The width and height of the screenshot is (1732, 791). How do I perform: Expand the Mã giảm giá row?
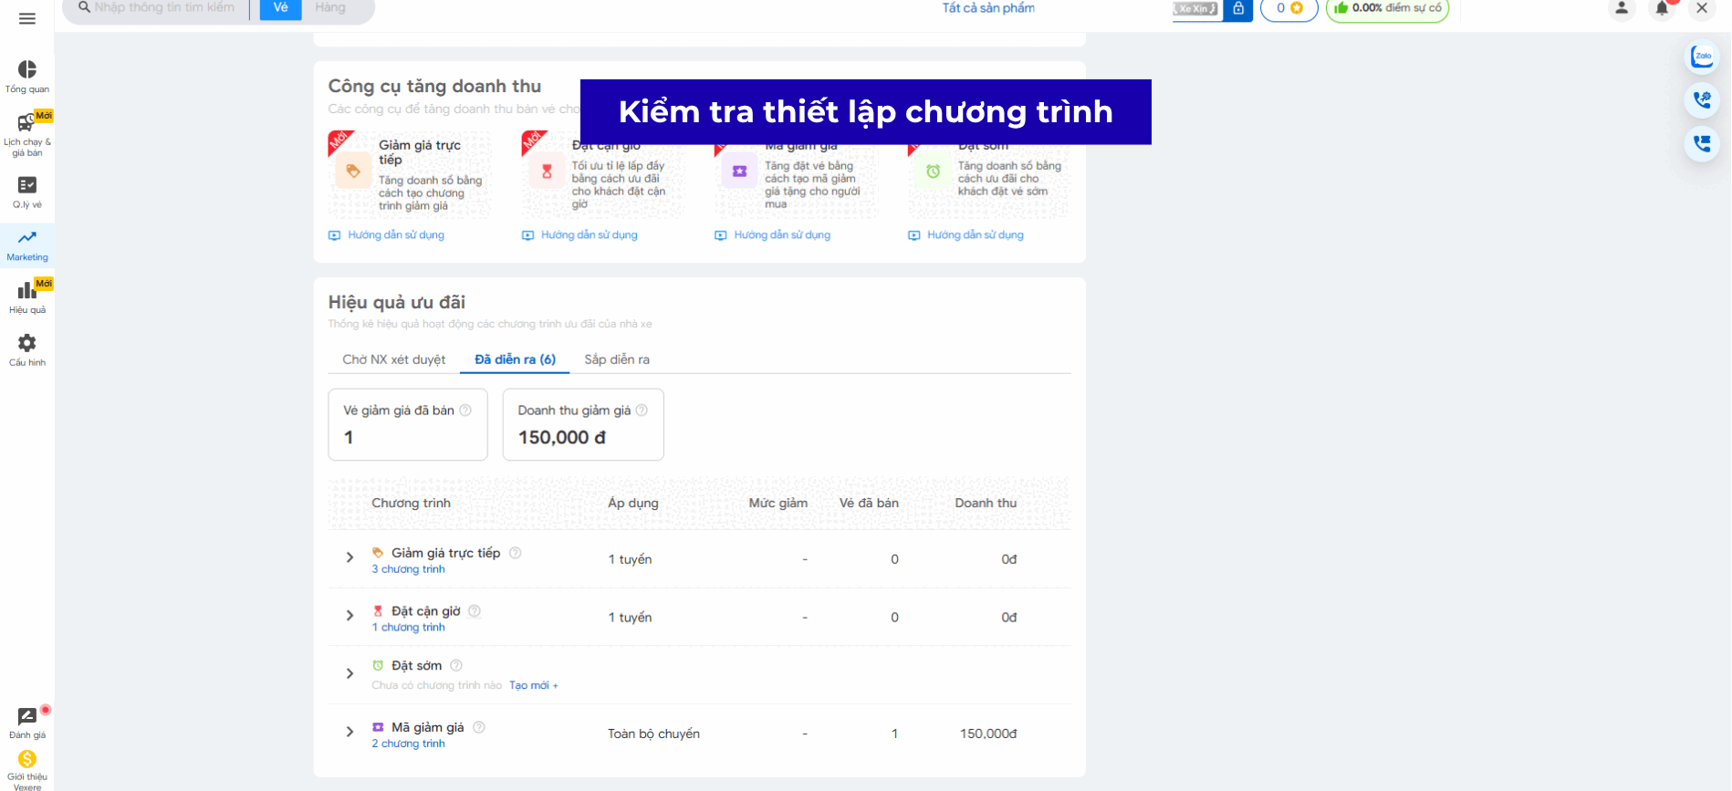click(350, 732)
